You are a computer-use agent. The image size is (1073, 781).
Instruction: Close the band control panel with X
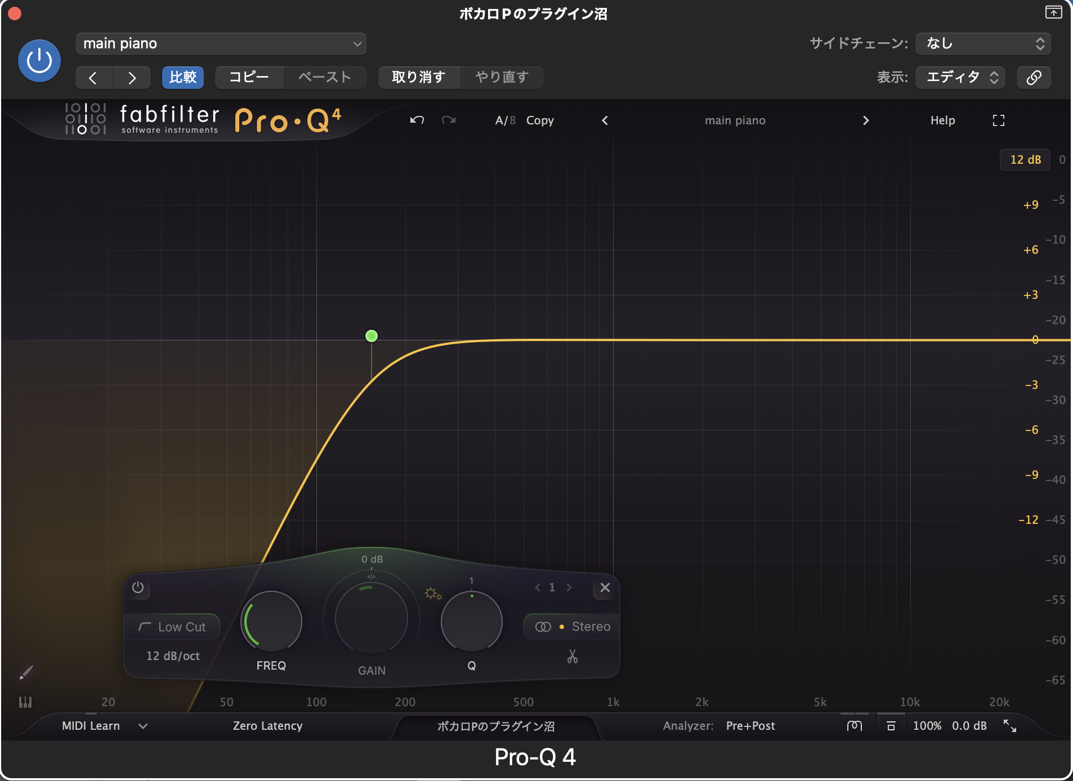click(605, 587)
